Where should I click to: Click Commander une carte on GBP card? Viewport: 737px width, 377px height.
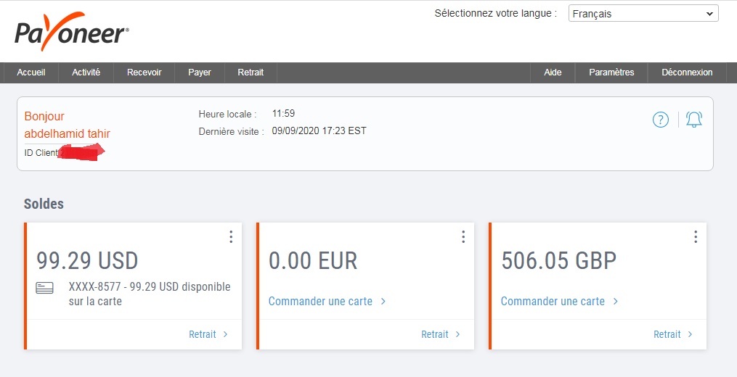coord(559,301)
